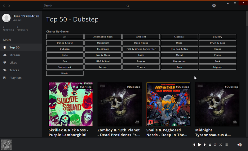Image resolution: width=248 pixels, height=151 pixels.
Task: Skip to the previous track
Action: (x=194, y=145)
